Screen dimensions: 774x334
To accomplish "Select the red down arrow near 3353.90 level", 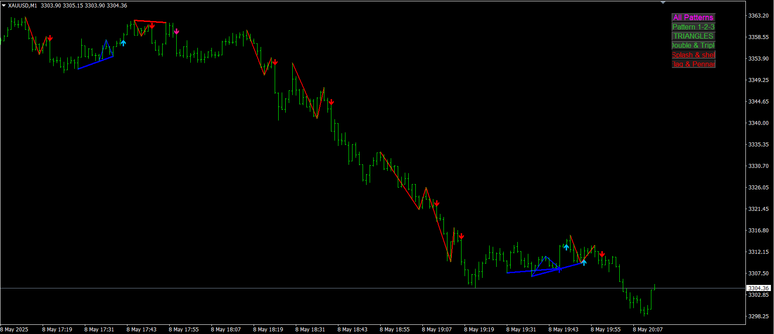I will [275, 62].
